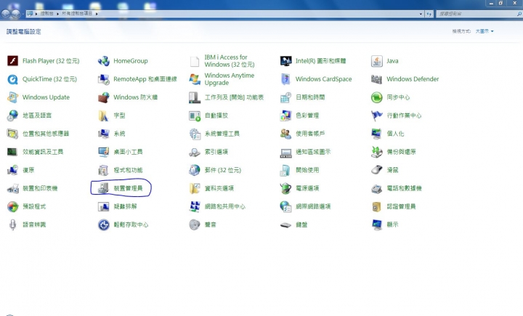This screenshot has height=316, width=523.
Task: Open the HomeGroup icon
Action: 104,61
